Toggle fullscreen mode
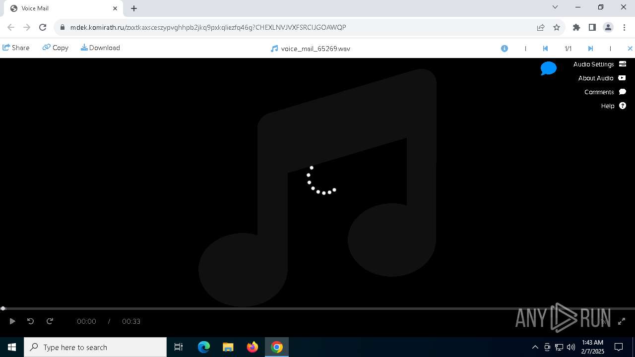635x357 pixels. (622, 321)
